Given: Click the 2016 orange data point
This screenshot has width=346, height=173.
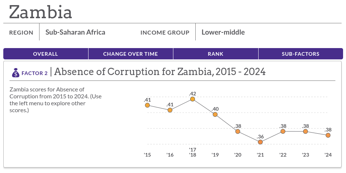Looking at the screenshot, I should click(x=170, y=110).
